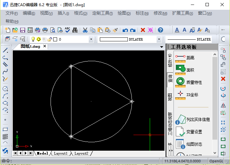This screenshot has height=165, width=230.
Task: Open the 视图(V) menu
Action: point(46,13)
